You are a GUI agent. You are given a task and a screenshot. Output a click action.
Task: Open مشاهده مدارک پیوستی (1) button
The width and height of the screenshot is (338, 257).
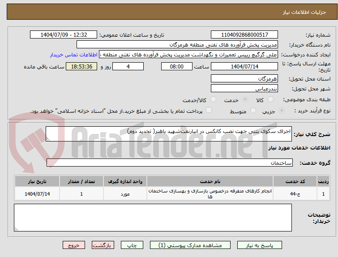point(190,245)
